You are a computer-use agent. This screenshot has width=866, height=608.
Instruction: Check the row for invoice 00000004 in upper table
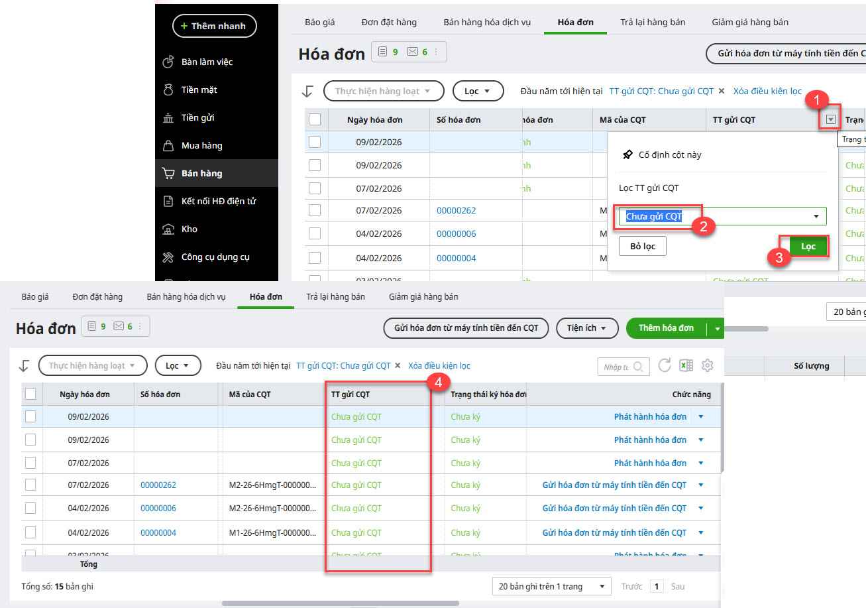(x=315, y=258)
